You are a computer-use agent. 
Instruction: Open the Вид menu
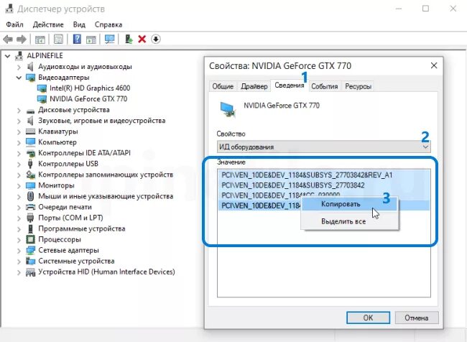[79, 24]
